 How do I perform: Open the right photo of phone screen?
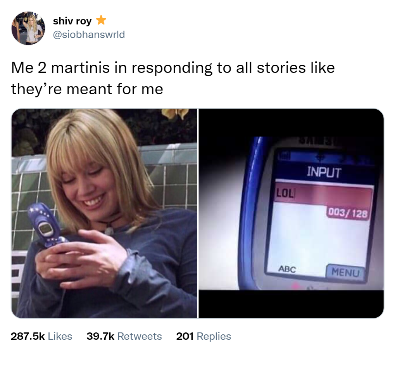coord(291,213)
